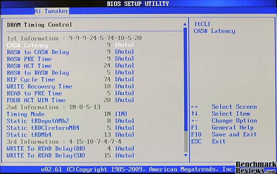
Task: Click the 2nd Information timing string
Action: pyautogui.click(x=84, y=107)
